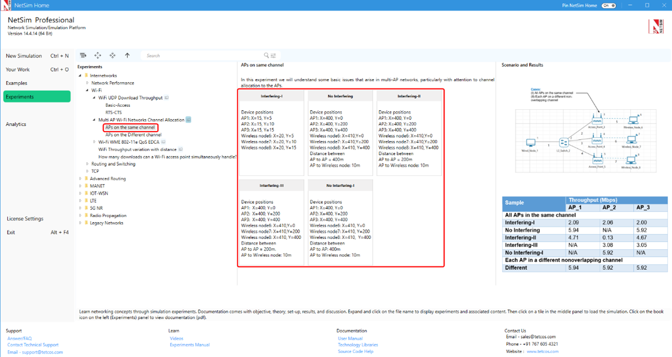Click the list view icon in the toolbar

tap(83, 55)
